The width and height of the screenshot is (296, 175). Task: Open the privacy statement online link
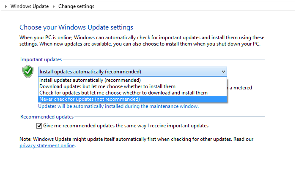[x=47, y=145]
